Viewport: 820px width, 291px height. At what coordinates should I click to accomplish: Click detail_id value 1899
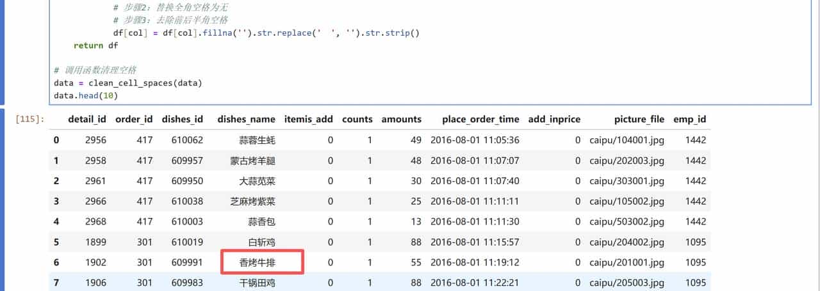(x=95, y=242)
